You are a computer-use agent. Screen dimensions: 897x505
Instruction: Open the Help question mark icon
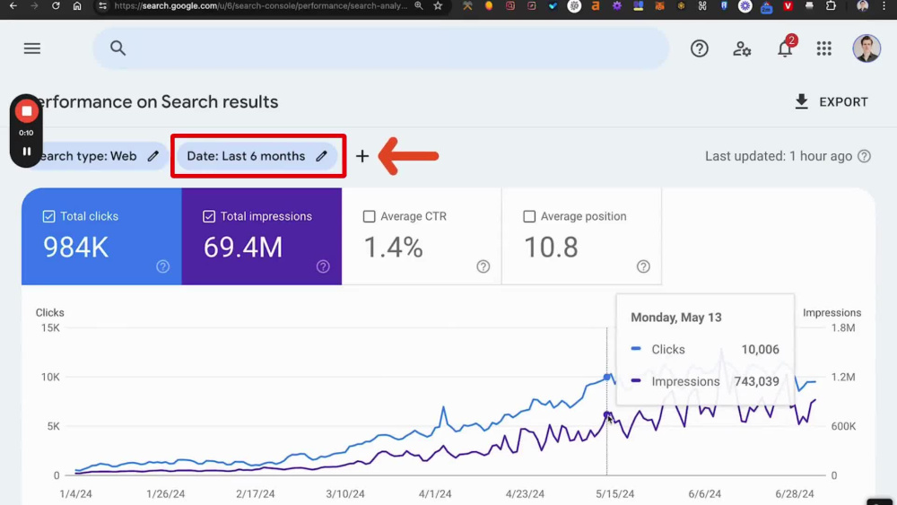tap(699, 48)
